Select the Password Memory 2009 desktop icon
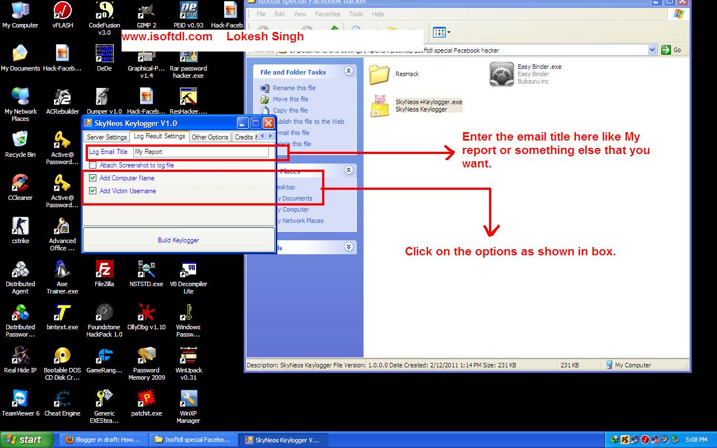The width and height of the screenshot is (717, 448). point(146,363)
